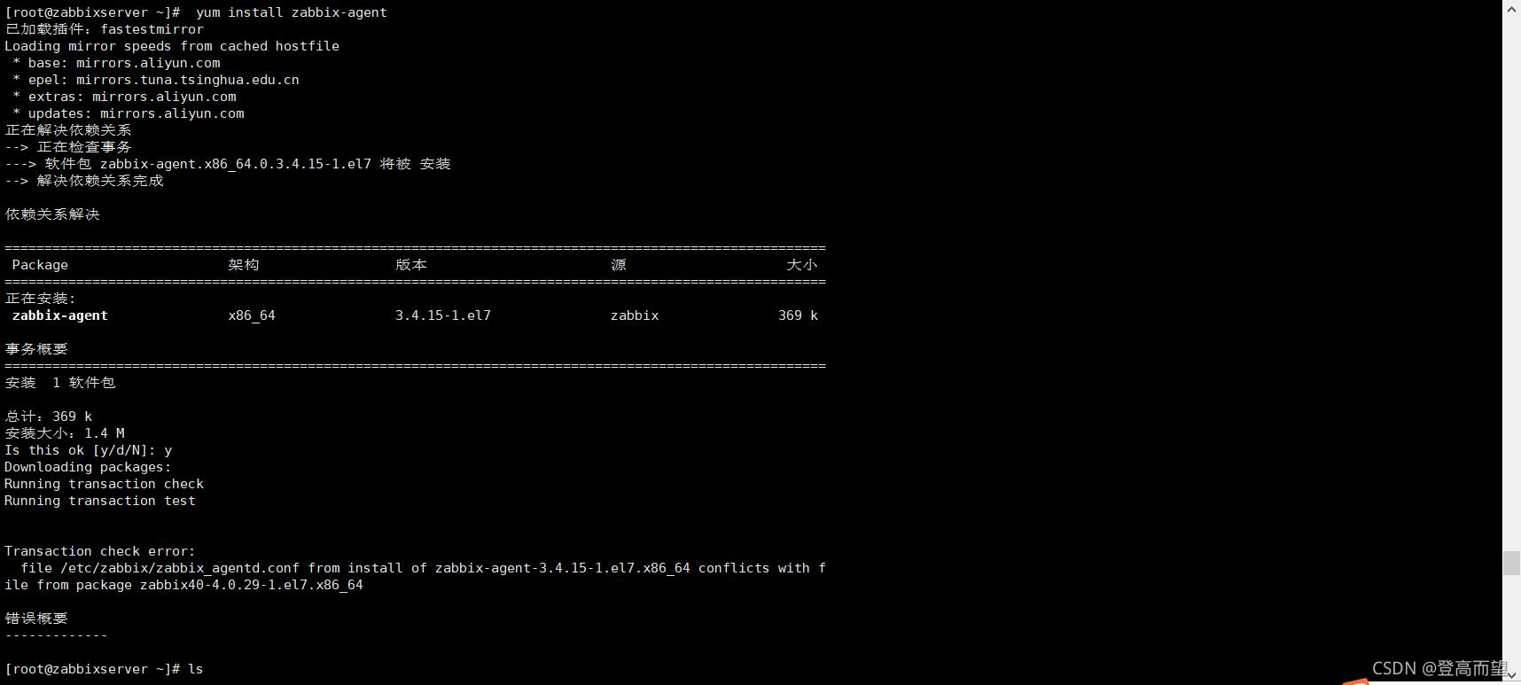1521x685 pixels.
Task: Click the '依赖关系解决' line
Action: point(52,214)
